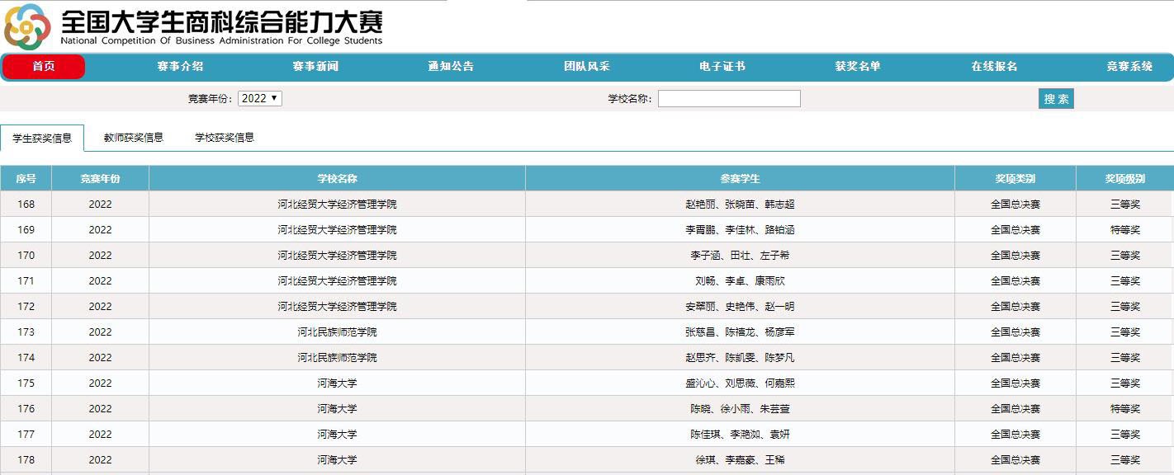The height and width of the screenshot is (475, 1174).
Task: Switch to 学生获奖信息 tab
Action: click(42, 139)
